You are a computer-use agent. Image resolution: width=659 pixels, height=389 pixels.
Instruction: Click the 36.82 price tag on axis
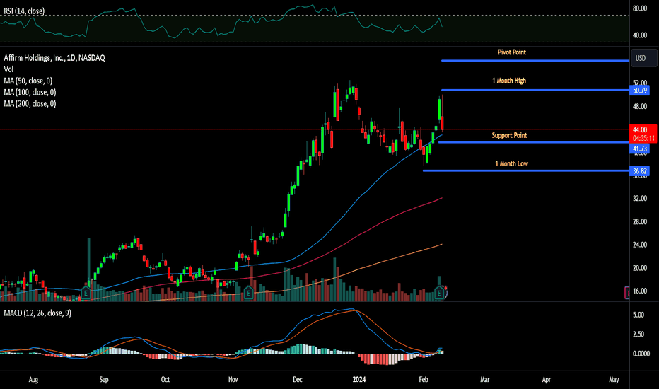(x=640, y=170)
